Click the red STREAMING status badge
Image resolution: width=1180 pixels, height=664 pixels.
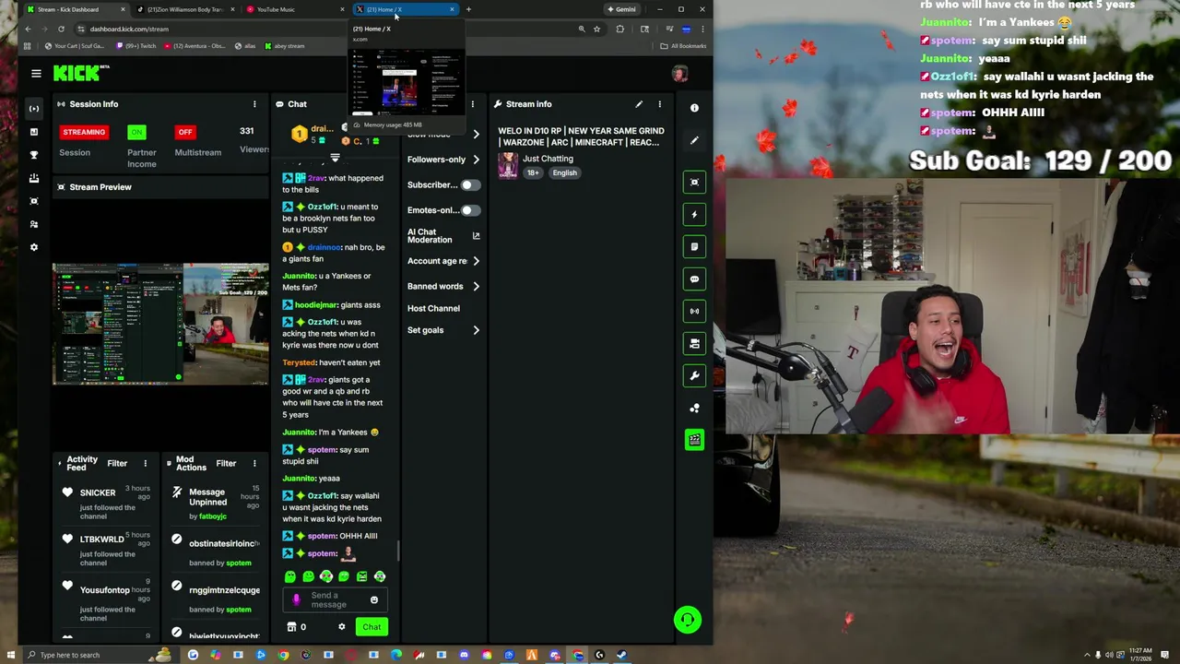pos(84,132)
